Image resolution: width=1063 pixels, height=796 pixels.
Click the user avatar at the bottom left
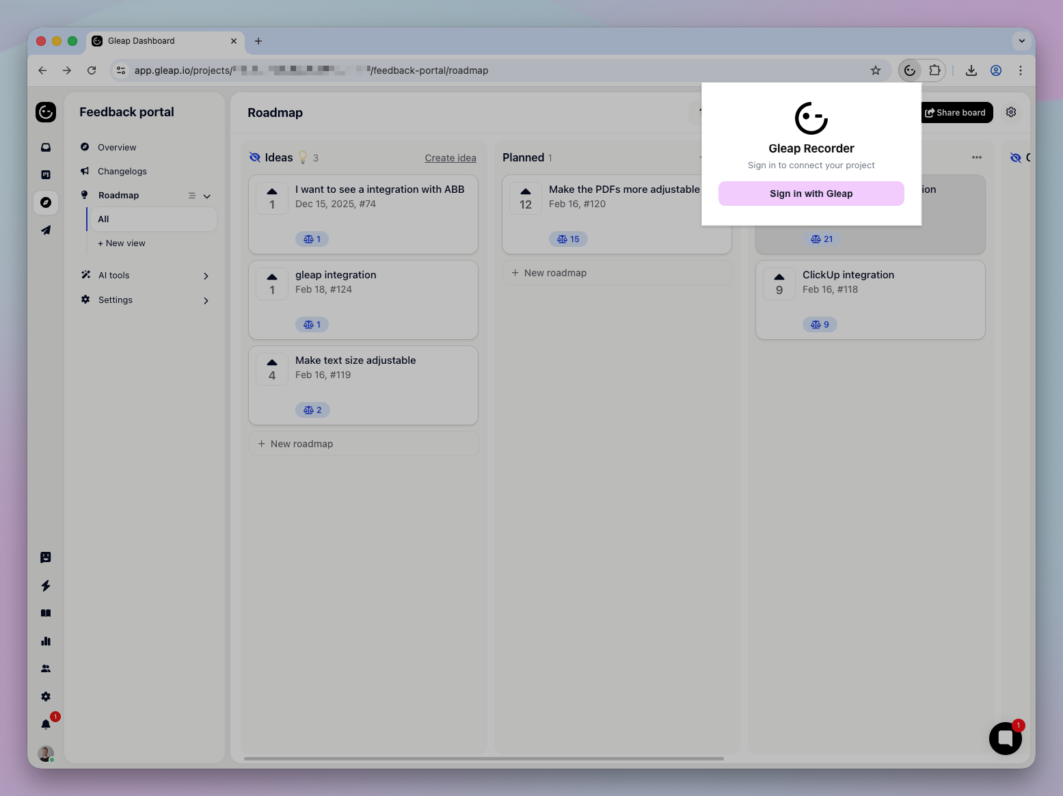click(x=46, y=754)
